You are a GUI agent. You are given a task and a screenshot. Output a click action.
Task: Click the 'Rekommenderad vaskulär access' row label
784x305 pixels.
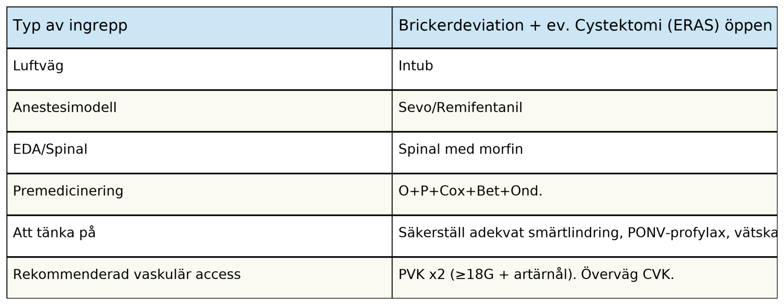tap(126, 275)
